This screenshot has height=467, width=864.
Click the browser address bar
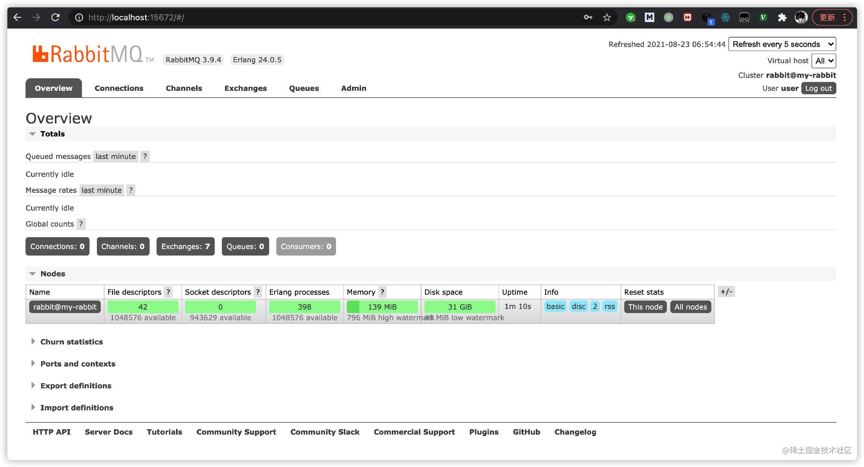(x=303, y=17)
